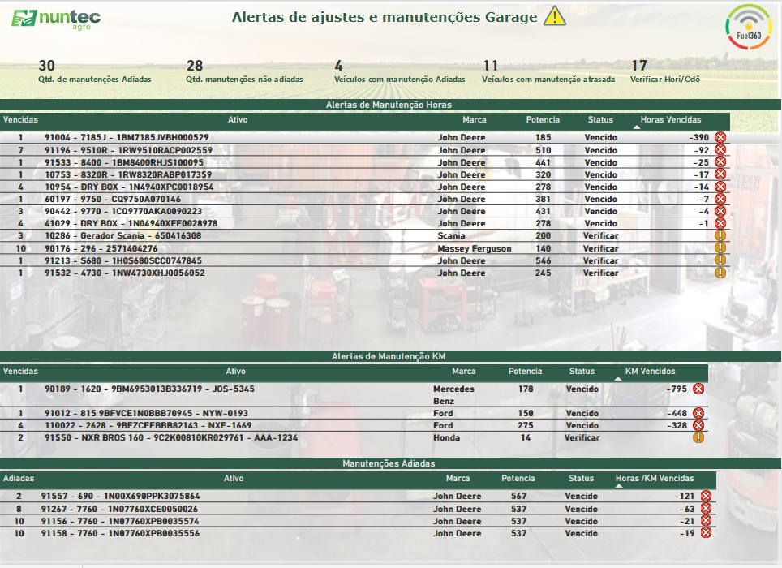The image size is (782, 568).
Task: Click the yellow warning triangle beside the title
Action: [555, 16]
